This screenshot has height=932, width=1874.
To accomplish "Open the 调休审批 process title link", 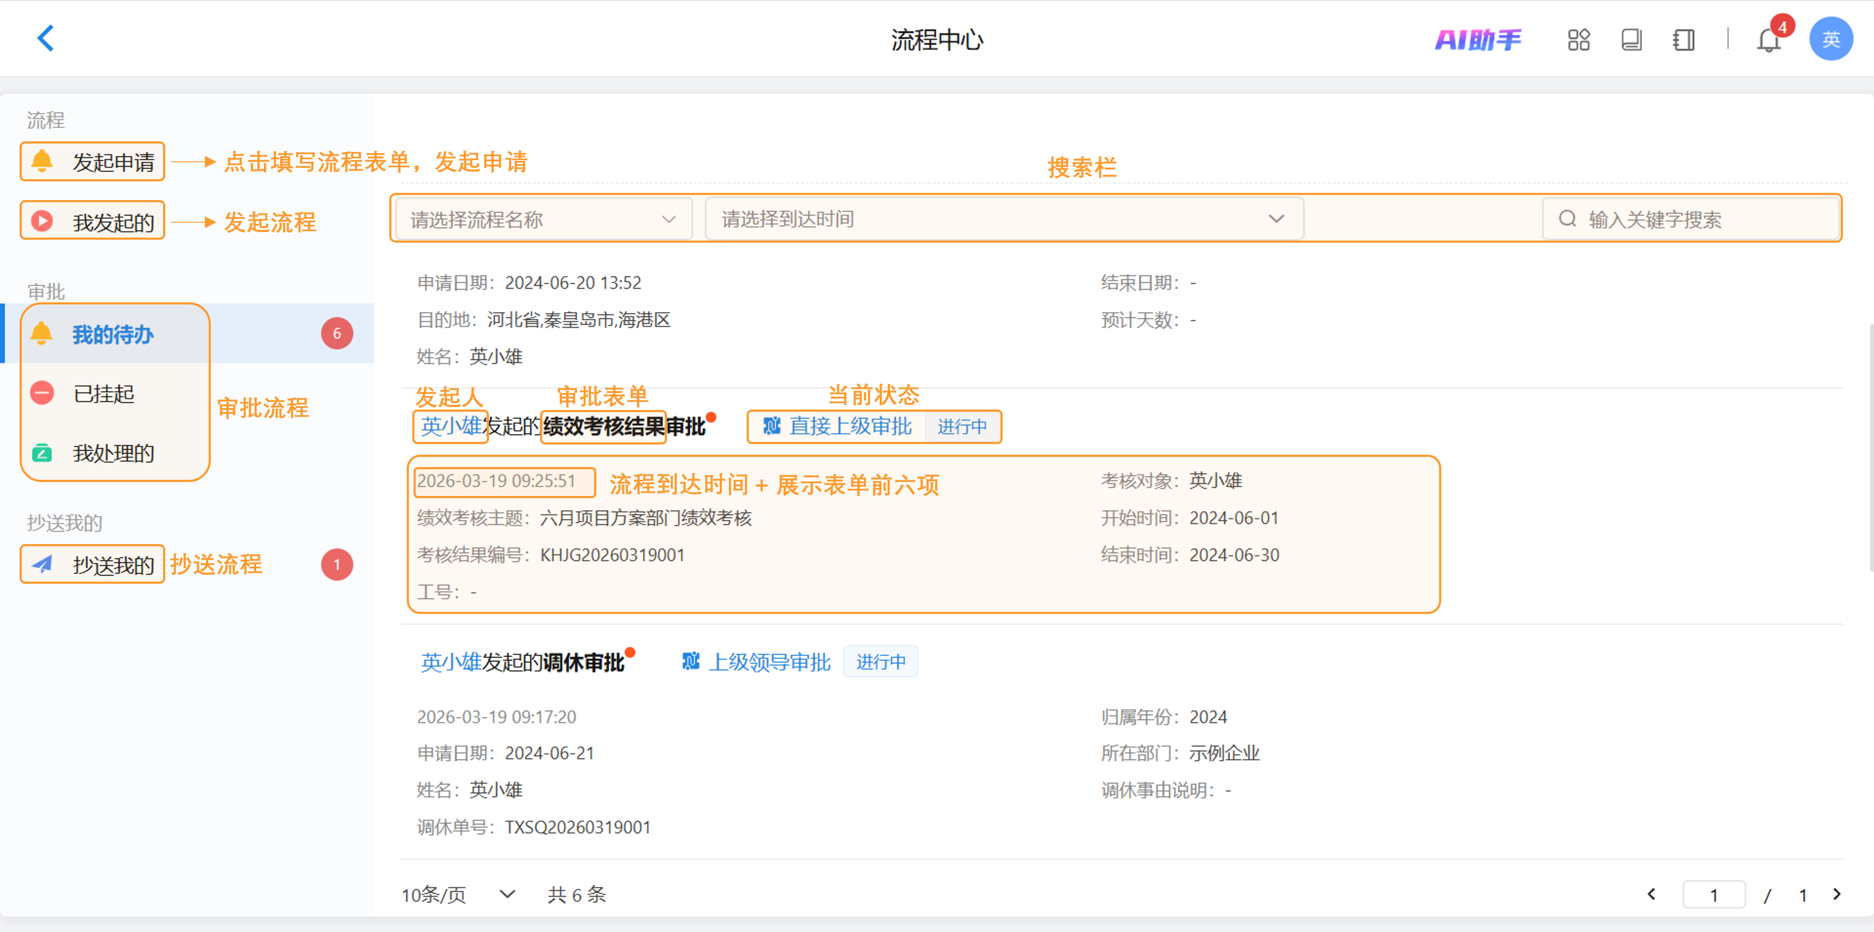I will click(x=583, y=662).
